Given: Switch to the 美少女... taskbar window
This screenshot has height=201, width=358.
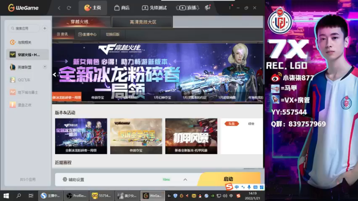Looking at the screenshot, I should [x=127, y=196].
